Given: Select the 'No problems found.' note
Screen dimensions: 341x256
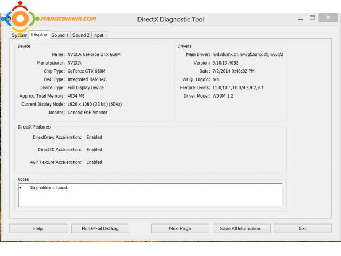Looking at the screenshot, I should coord(48,187).
